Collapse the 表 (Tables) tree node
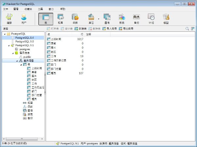Screen dimensions: 197x147 [21, 65]
